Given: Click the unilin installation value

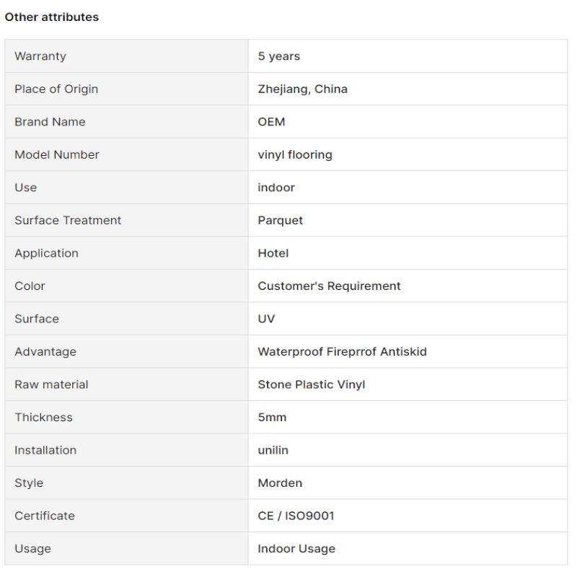Looking at the screenshot, I should click(x=273, y=450).
